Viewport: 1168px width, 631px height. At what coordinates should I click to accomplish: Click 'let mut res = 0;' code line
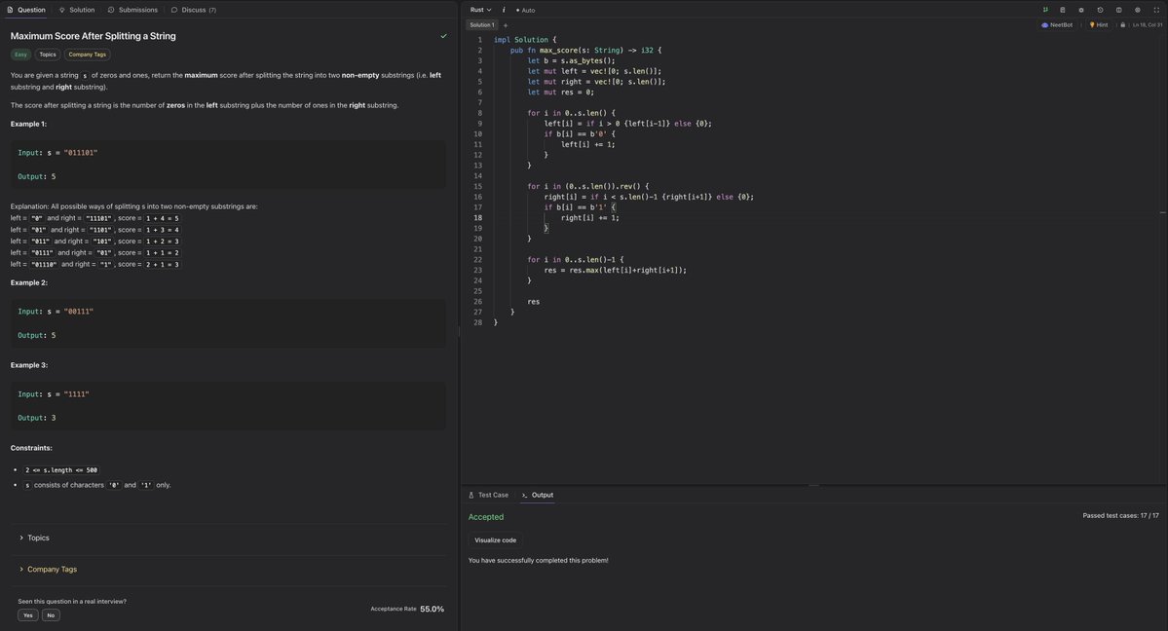click(x=561, y=93)
